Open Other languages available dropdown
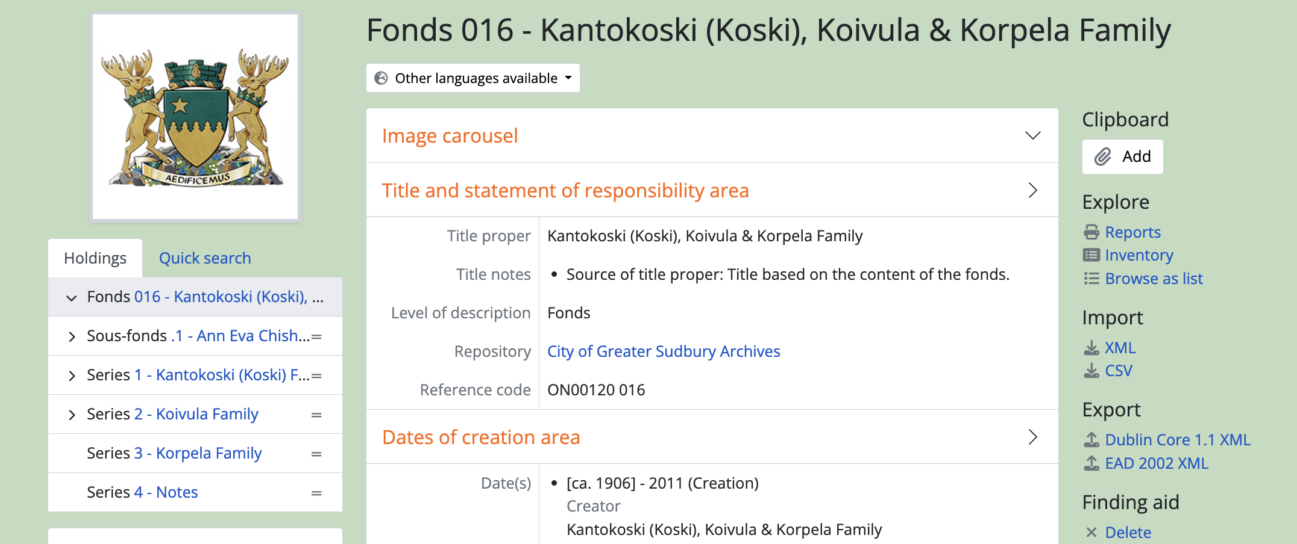This screenshot has height=544, width=1297. [473, 78]
